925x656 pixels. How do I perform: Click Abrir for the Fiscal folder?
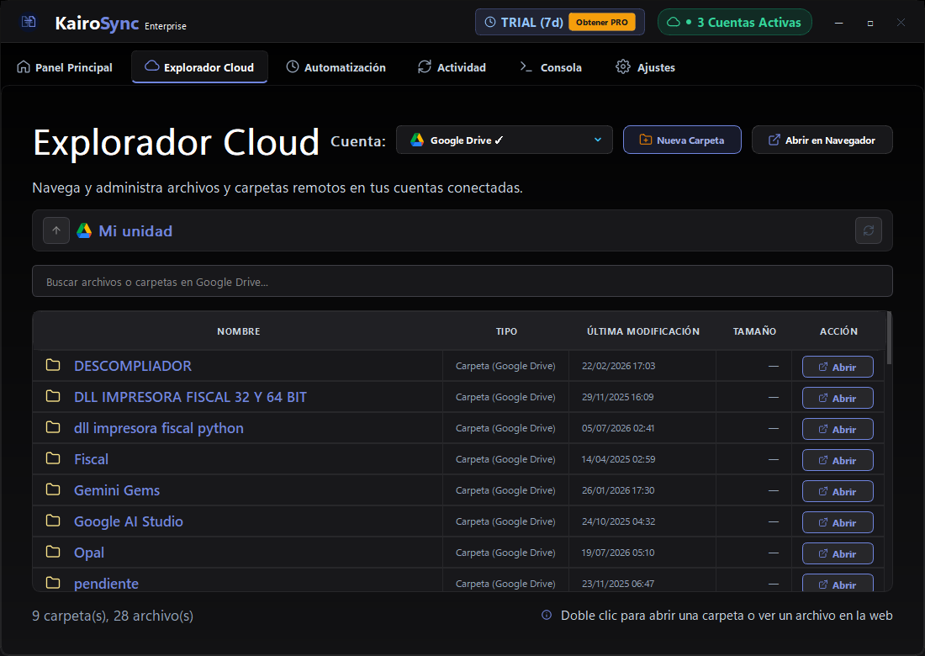point(838,460)
